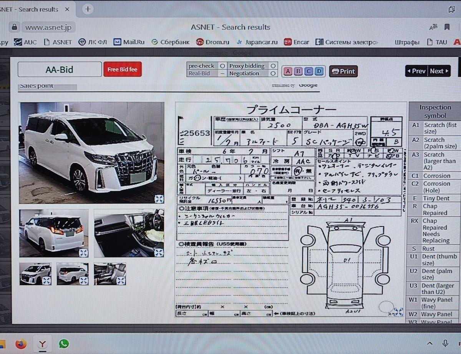This screenshot has width=461, height=354.
Task: Open Firefox from the taskbar
Action: [21, 344]
